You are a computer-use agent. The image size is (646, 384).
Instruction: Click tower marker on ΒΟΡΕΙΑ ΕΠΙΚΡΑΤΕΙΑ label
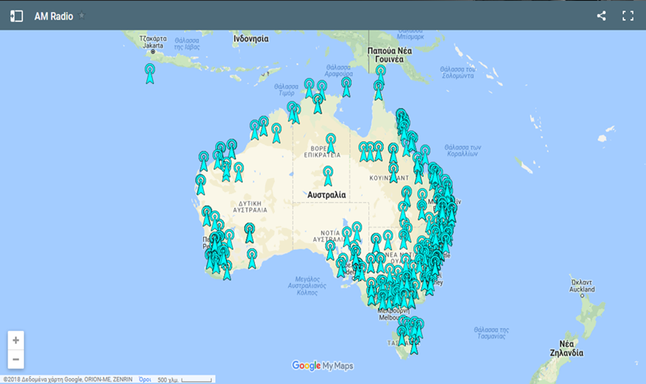click(x=331, y=142)
